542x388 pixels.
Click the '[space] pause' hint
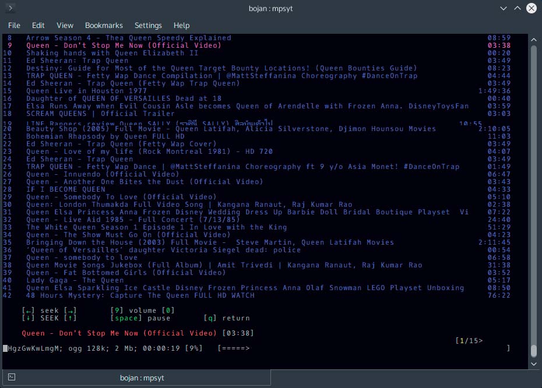140,318
